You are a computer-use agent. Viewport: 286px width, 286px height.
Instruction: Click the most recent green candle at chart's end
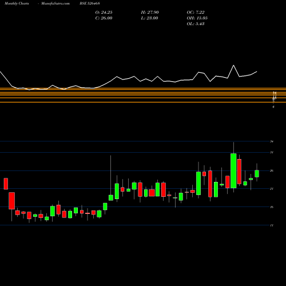tap(257, 173)
